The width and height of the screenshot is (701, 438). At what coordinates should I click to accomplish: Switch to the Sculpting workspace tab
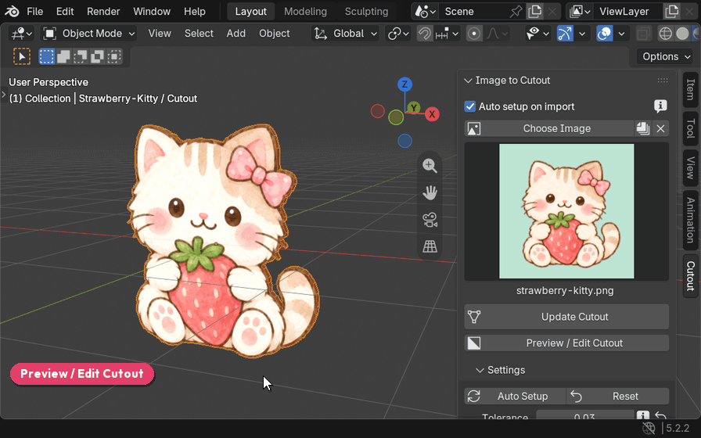(367, 12)
